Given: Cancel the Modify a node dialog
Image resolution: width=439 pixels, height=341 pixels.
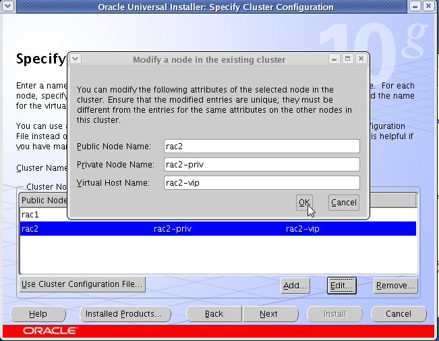Looking at the screenshot, I should point(343,202).
